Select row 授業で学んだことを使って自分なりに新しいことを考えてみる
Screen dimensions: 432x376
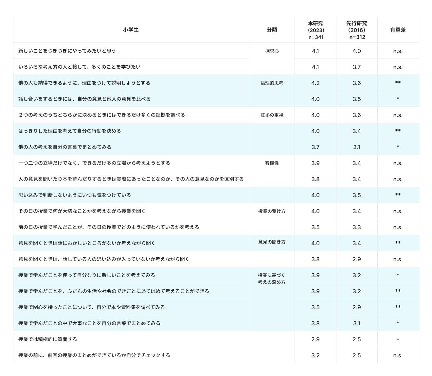[x=216, y=275]
